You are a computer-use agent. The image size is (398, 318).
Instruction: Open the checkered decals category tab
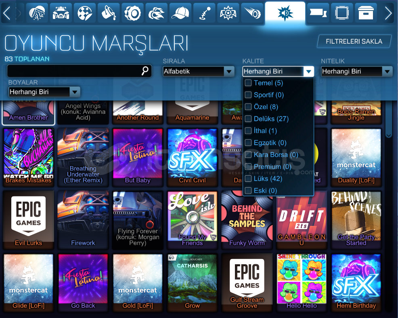84,13
